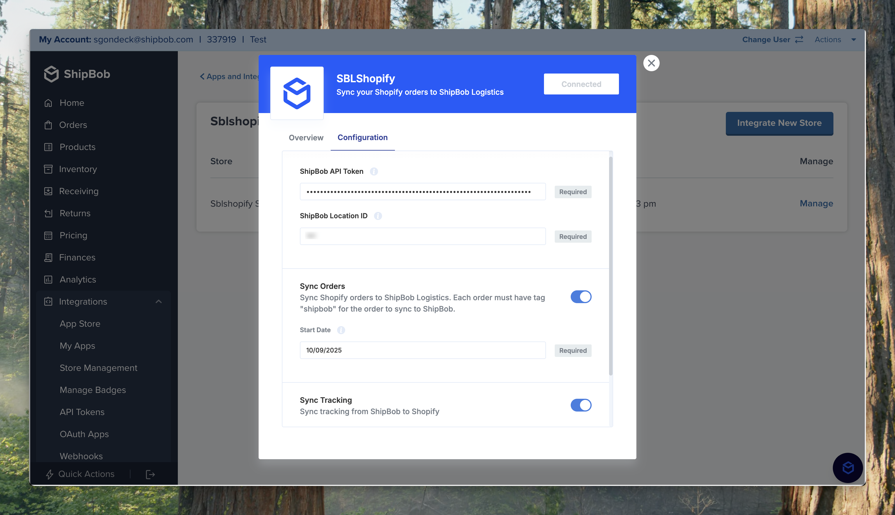Open the ShipBob API Token info tooltip
Screen dimensions: 895x515
tap(374, 171)
